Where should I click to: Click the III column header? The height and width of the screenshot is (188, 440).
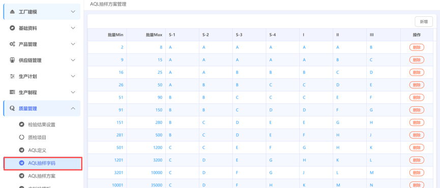(384, 35)
